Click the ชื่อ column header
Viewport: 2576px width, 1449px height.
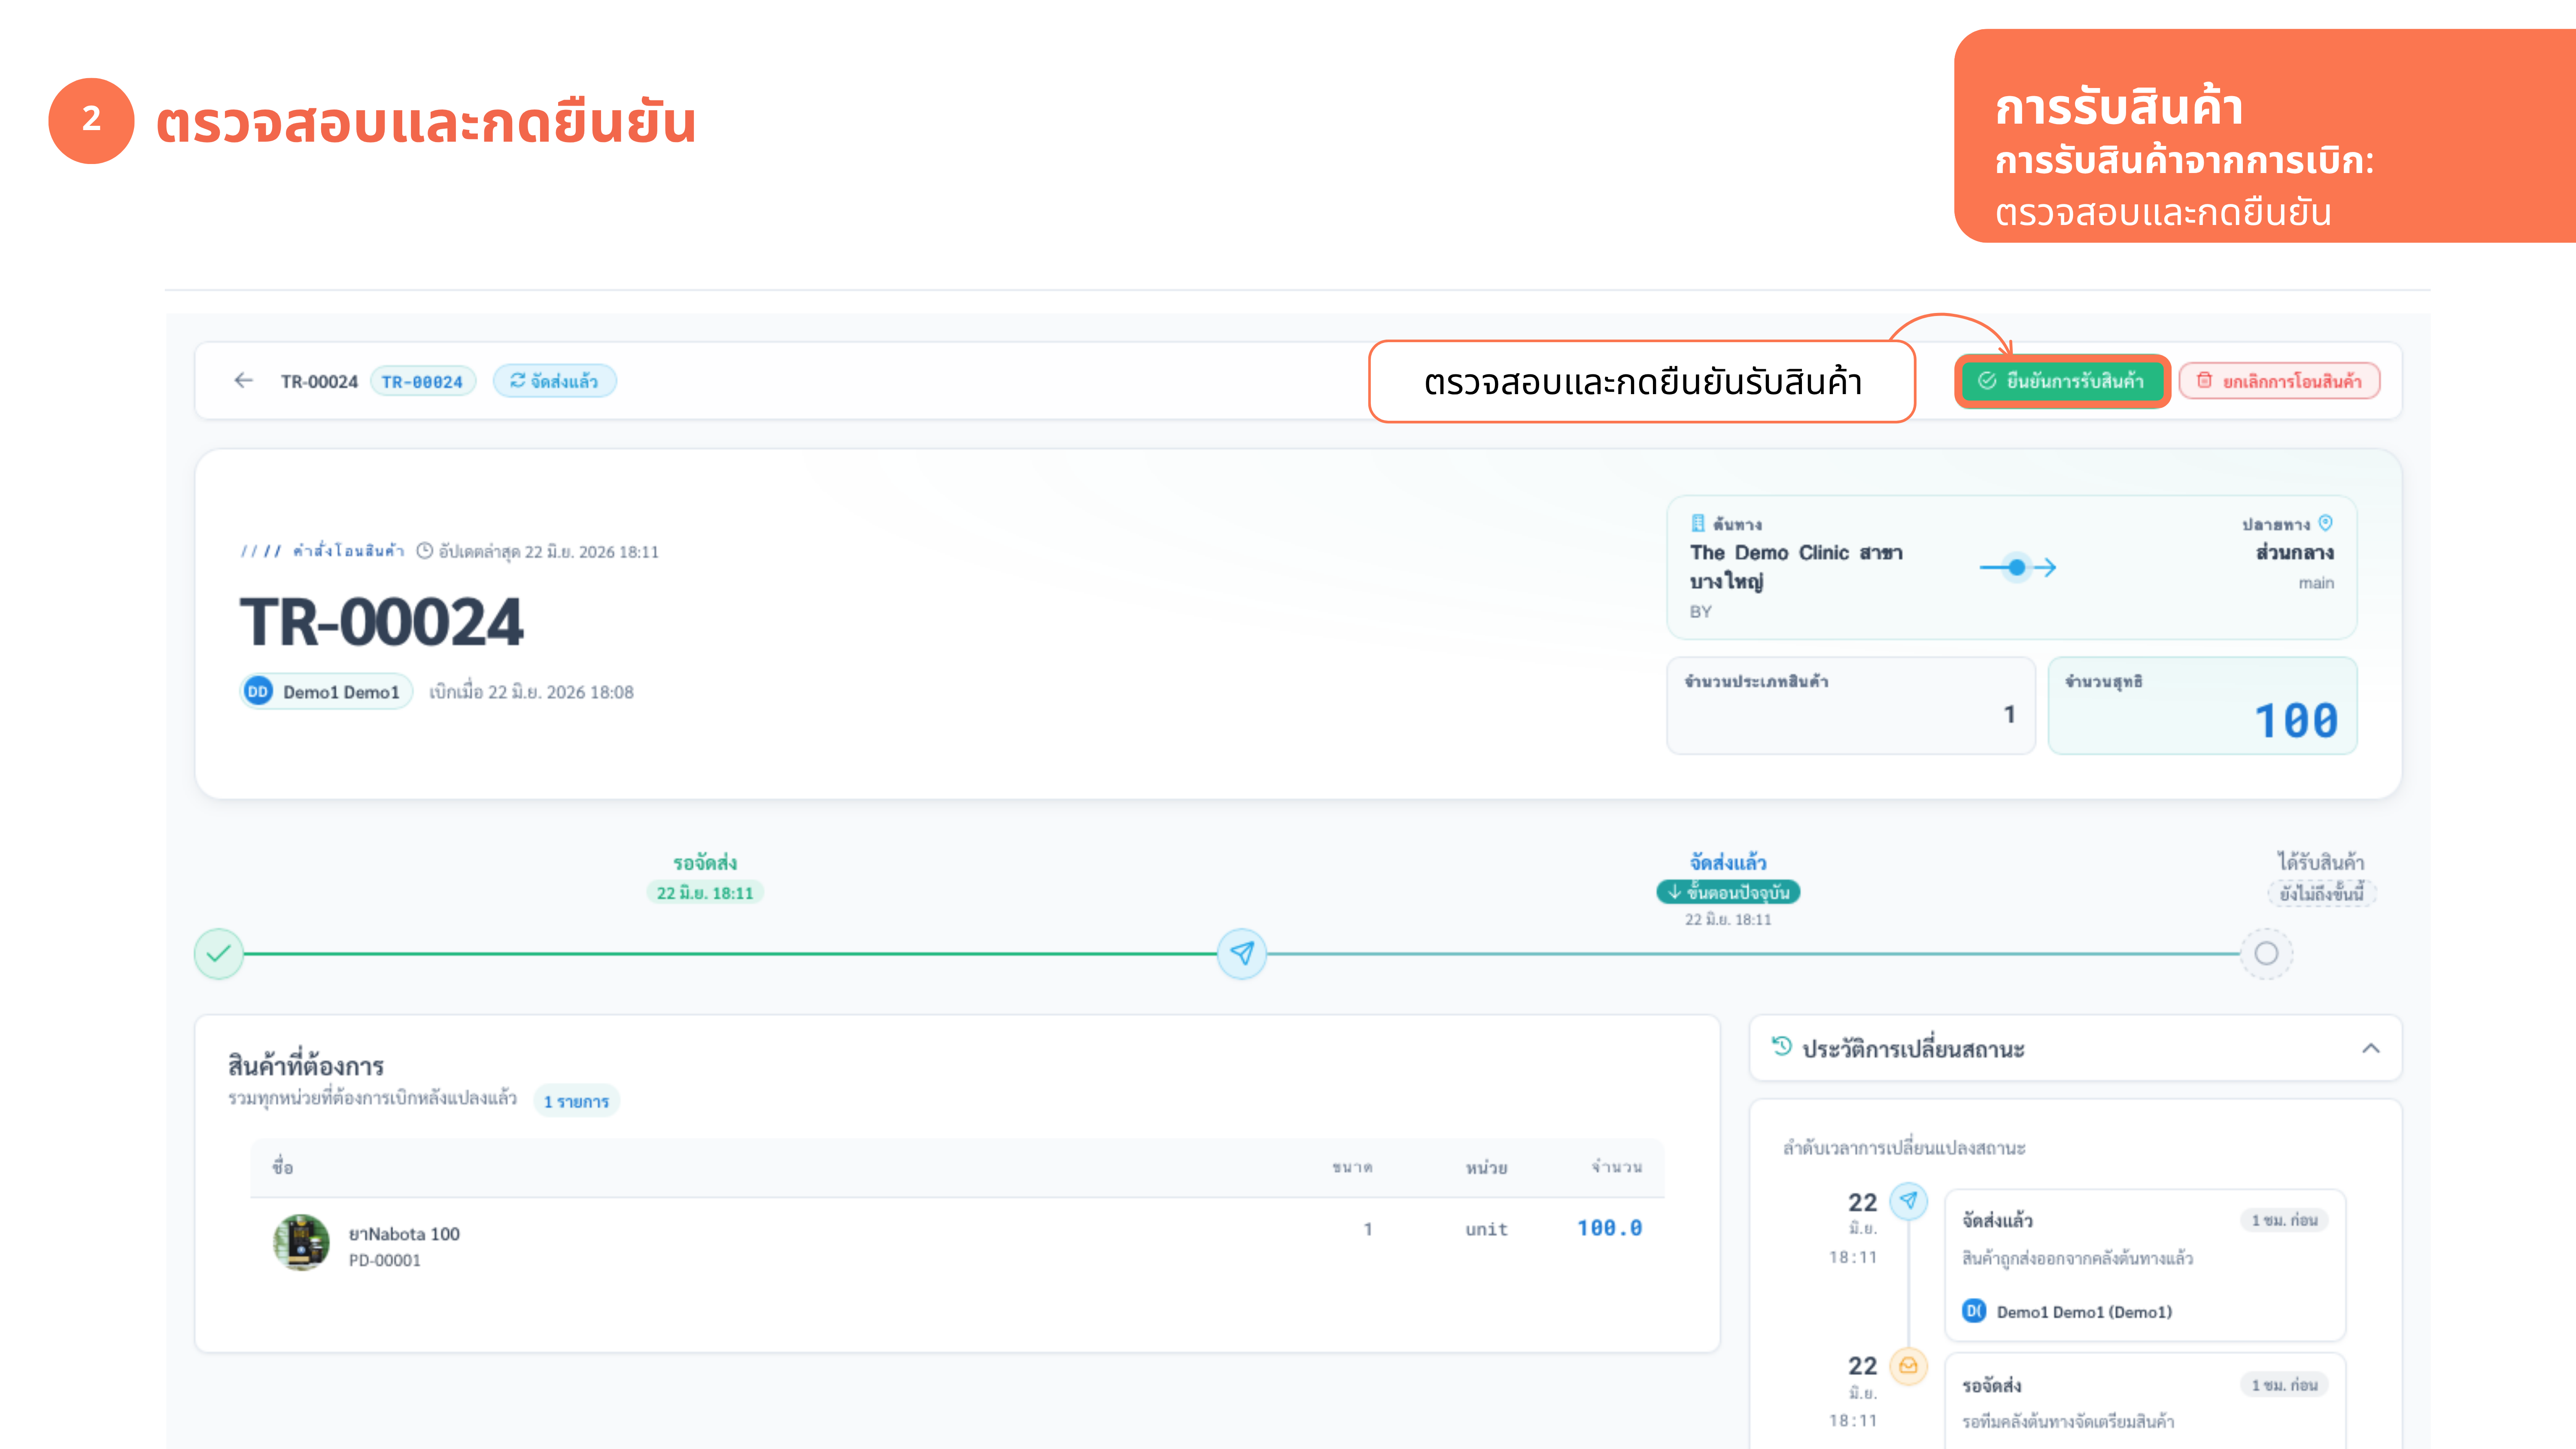click(x=283, y=1166)
